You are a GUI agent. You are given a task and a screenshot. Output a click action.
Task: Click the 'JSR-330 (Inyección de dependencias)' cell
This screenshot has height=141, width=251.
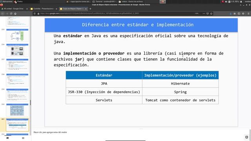coord(104,92)
